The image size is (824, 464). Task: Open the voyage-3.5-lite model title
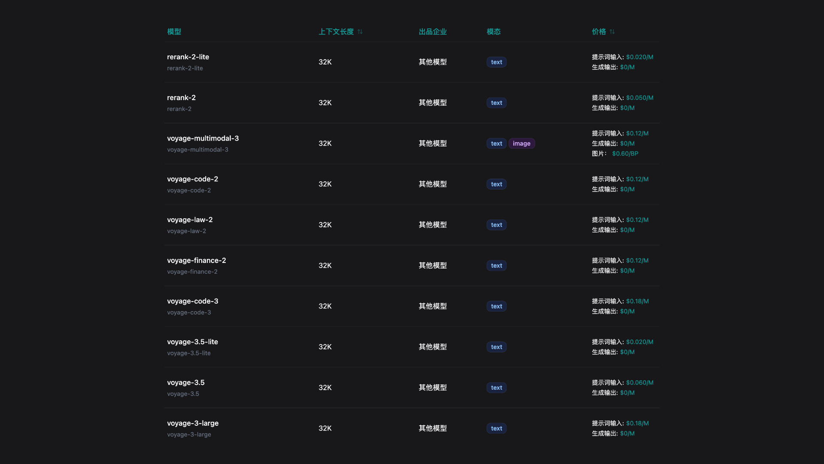coord(192,342)
